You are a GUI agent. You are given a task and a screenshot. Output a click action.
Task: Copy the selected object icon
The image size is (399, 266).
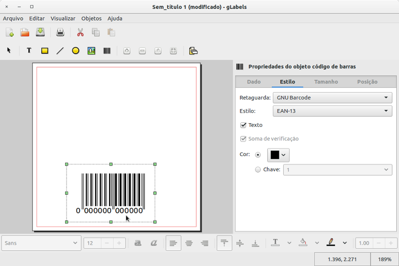coord(96,32)
